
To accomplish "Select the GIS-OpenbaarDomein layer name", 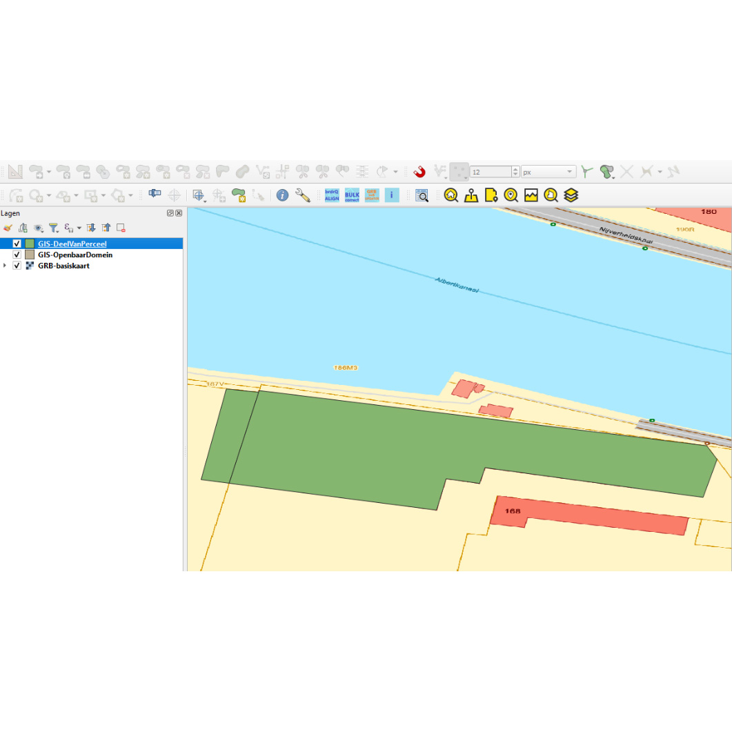I will coord(75,255).
